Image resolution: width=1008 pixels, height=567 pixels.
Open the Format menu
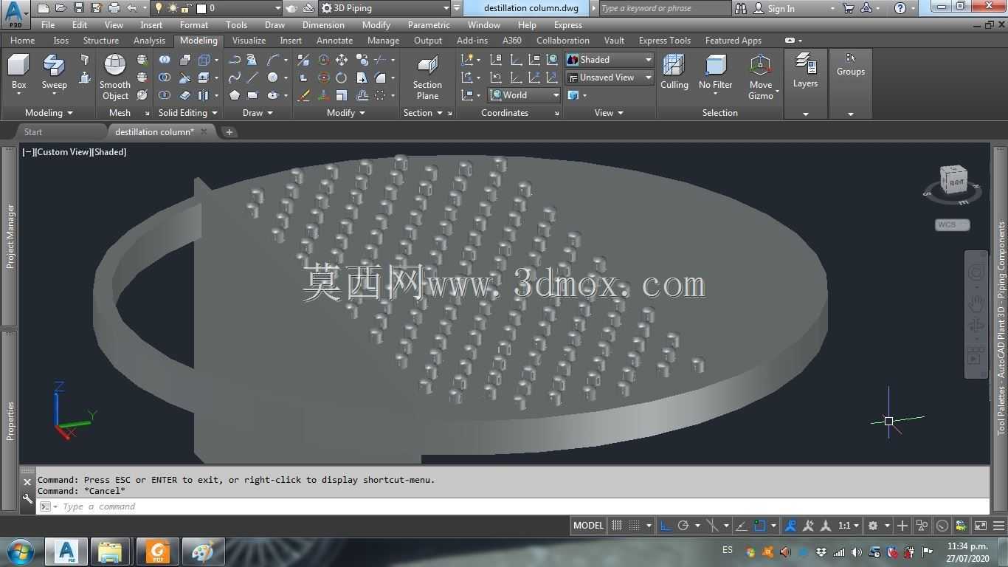click(x=194, y=24)
